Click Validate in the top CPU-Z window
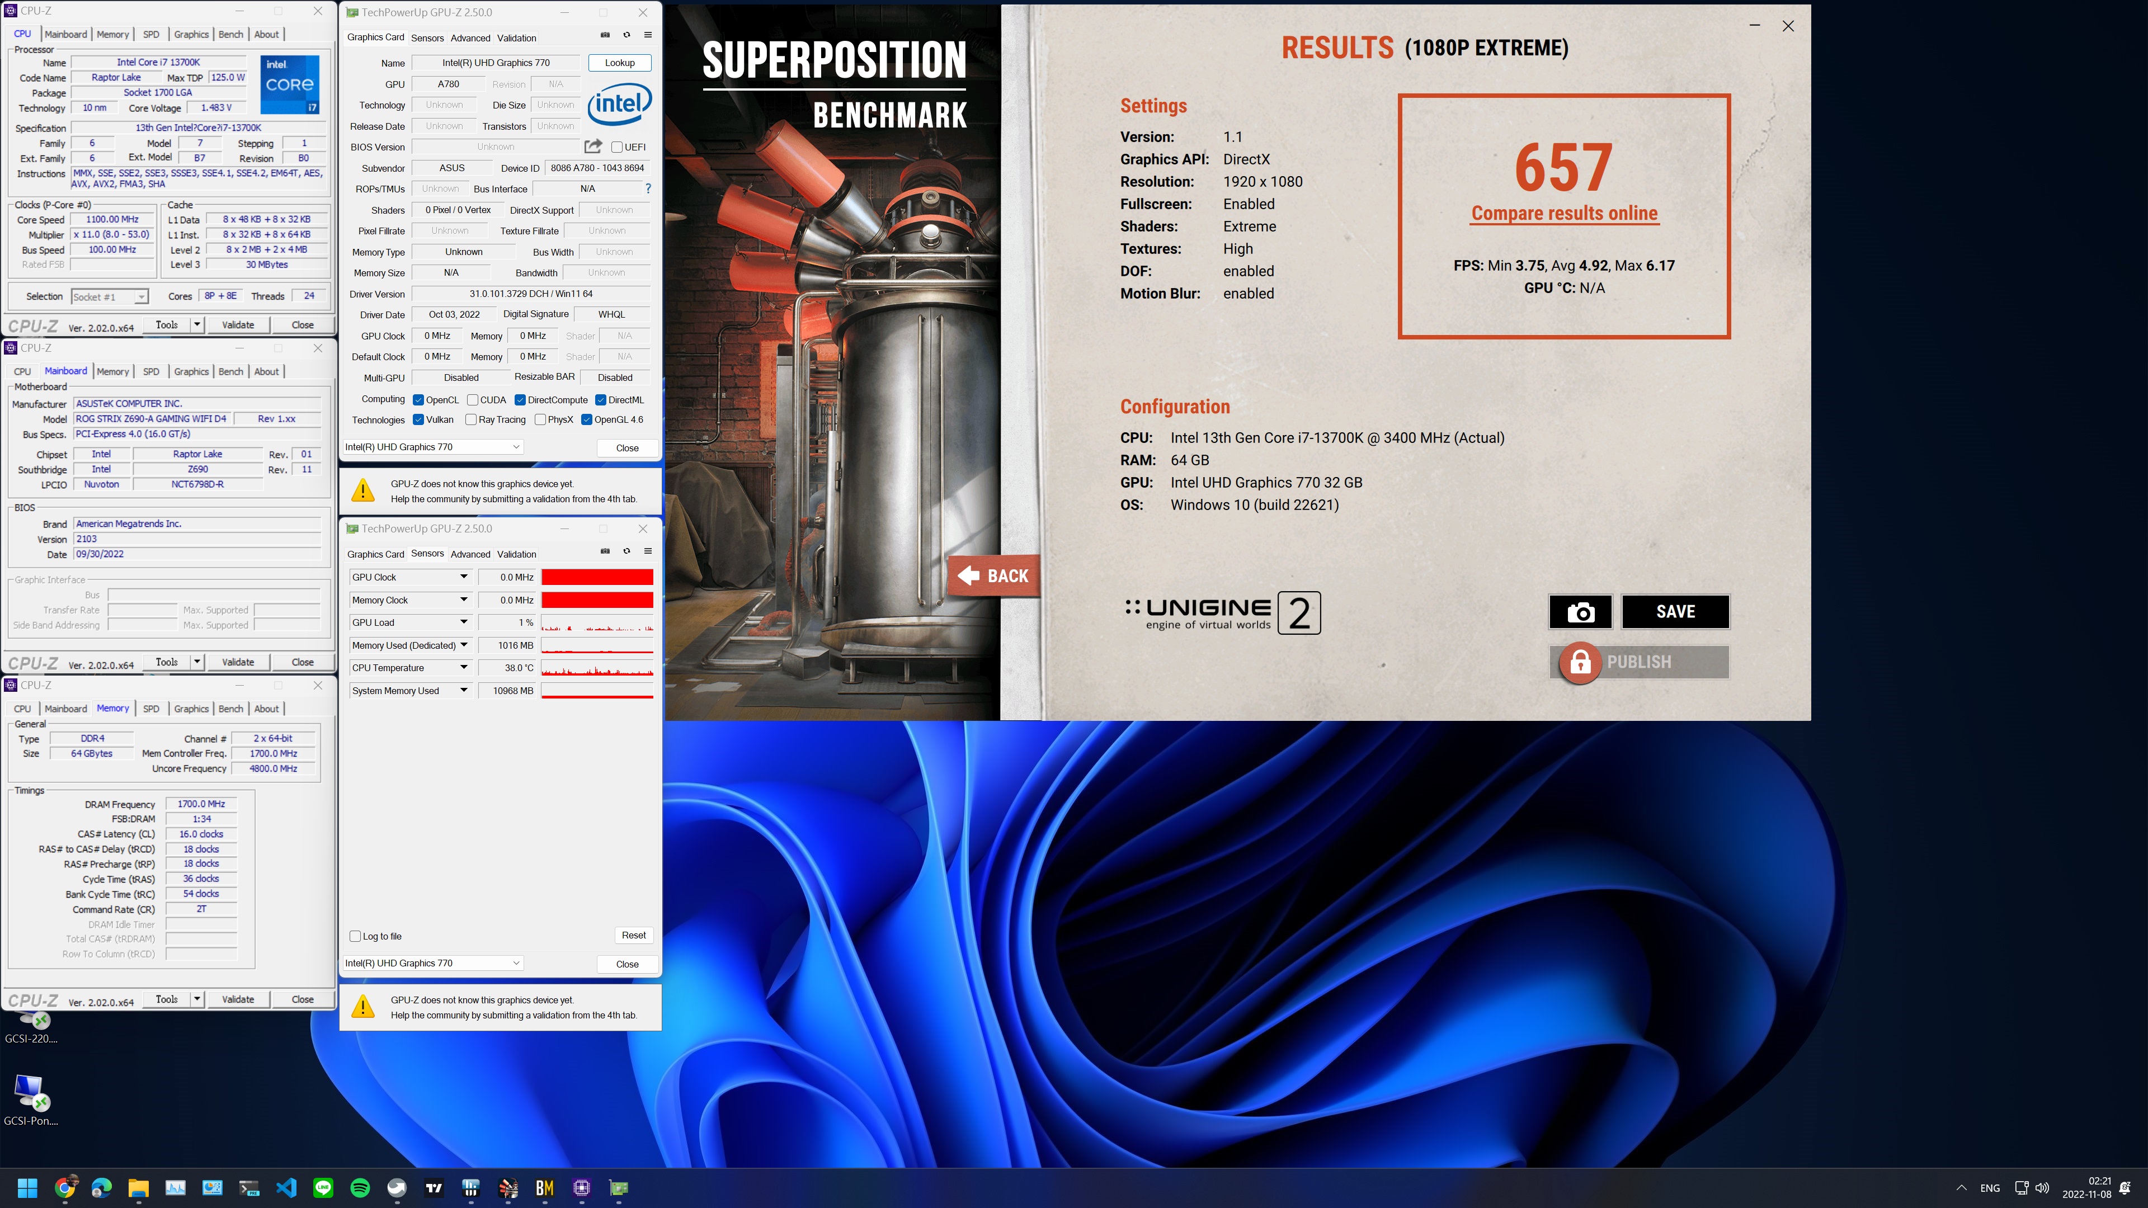 pos(238,325)
